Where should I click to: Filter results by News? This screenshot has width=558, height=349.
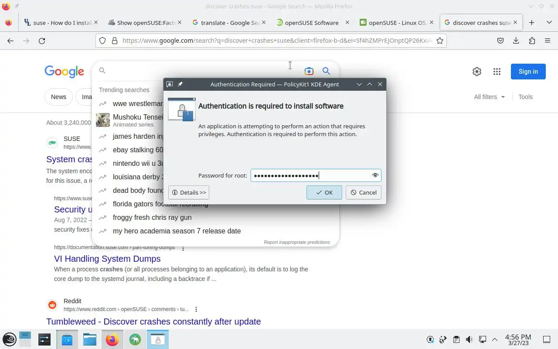[58, 97]
